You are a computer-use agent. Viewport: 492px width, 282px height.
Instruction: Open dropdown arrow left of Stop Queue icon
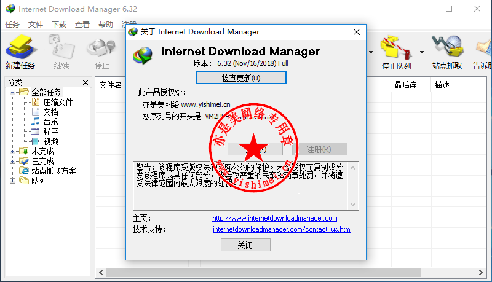tap(371, 52)
